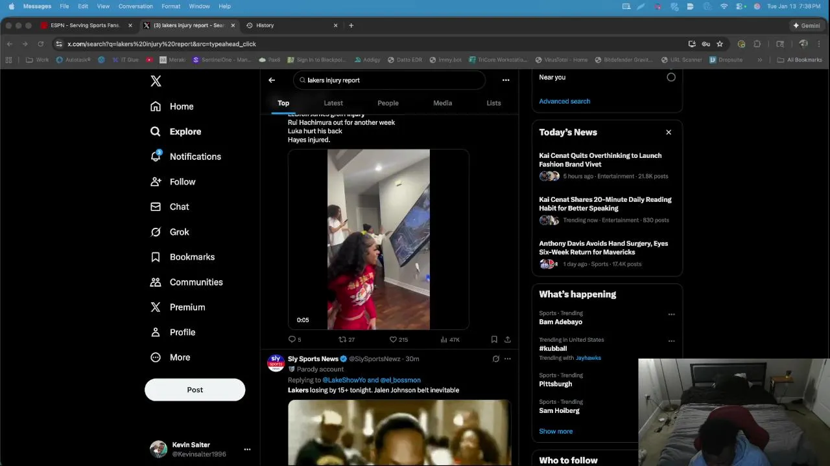Repost the post with 27 reposts

[347, 339]
